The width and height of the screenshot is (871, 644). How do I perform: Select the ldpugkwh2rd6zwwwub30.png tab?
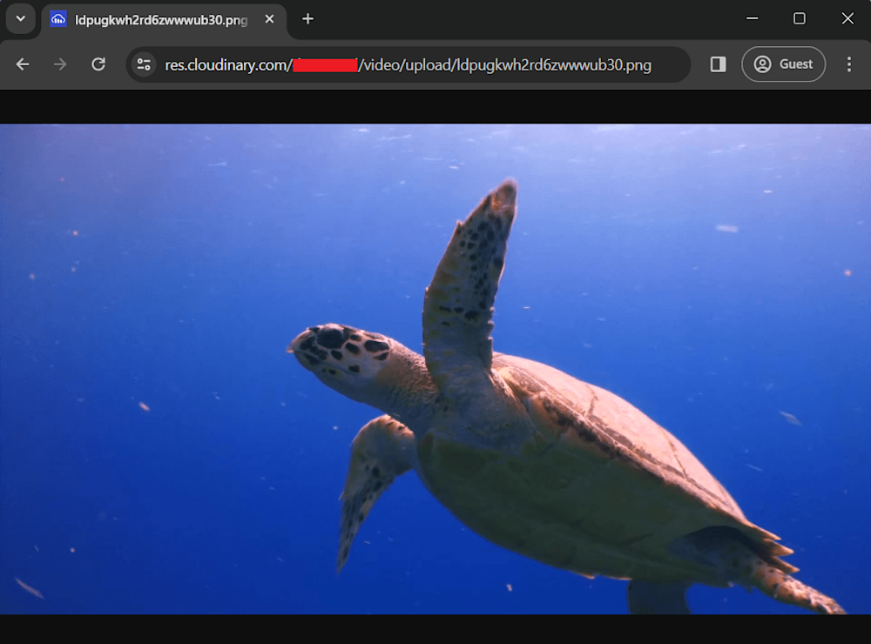tap(161, 19)
